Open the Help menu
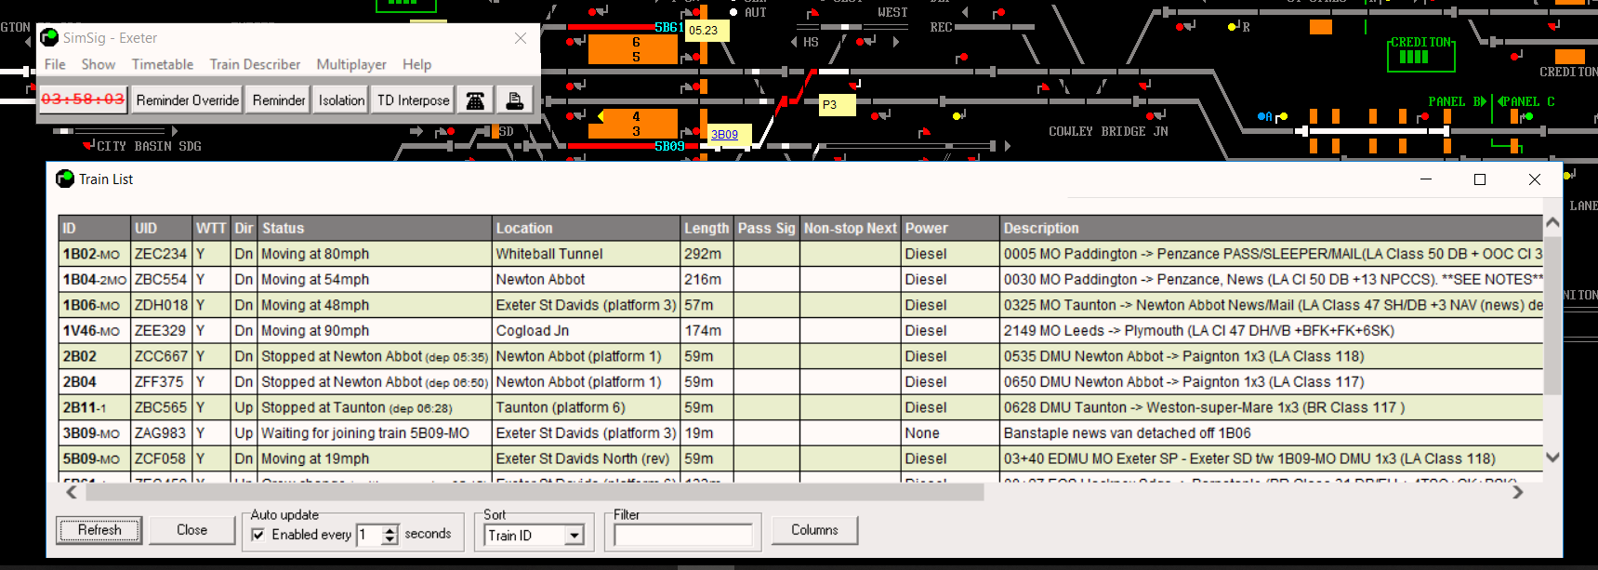The width and height of the screenshot is (1598, 570). [416, 64]
